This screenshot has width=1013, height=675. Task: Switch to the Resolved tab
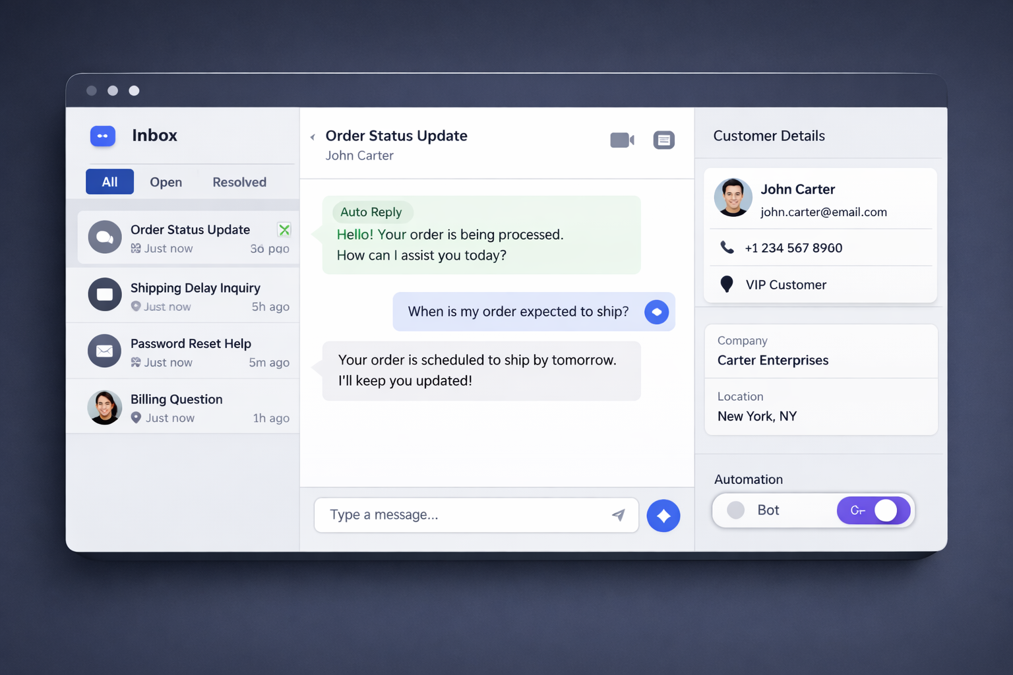point(239,182)
